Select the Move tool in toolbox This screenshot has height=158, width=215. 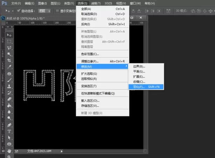(x=9, y=35)
